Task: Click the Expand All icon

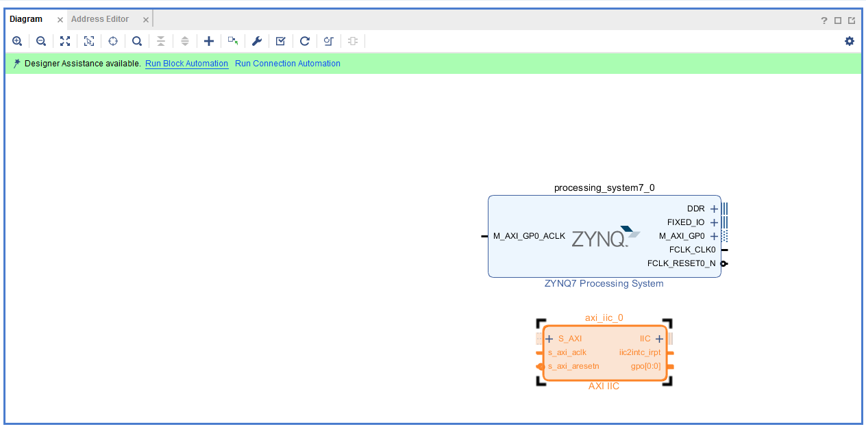Action: (x=185, y=41)
